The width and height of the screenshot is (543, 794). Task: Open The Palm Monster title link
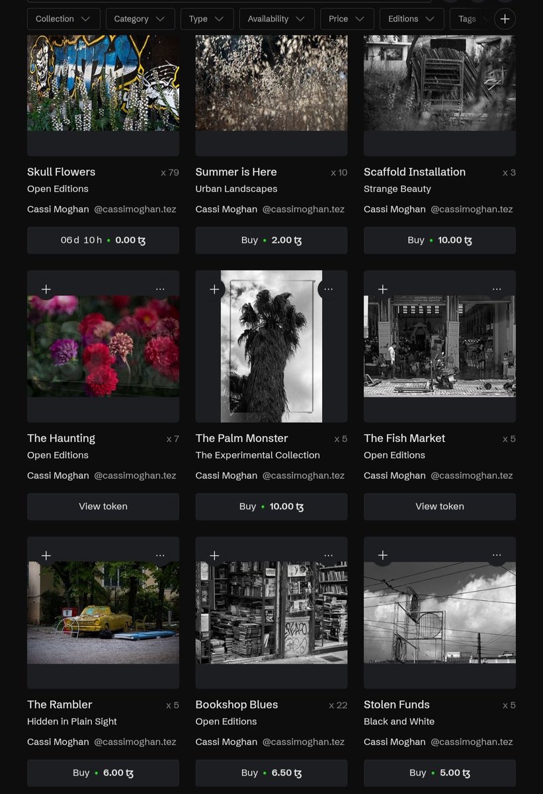(242, 438)
